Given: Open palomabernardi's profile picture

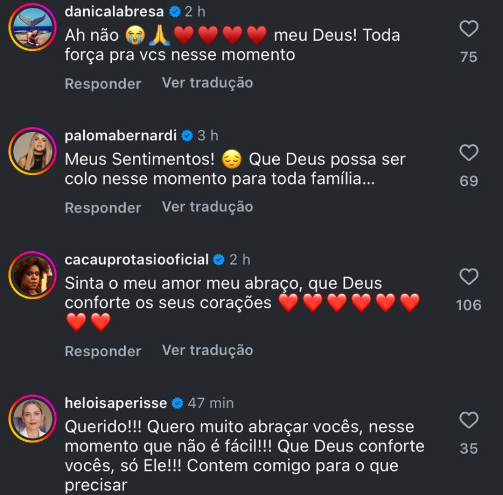Looking at the screenshot, I should 31,152.
